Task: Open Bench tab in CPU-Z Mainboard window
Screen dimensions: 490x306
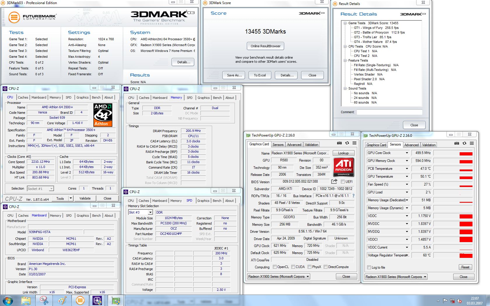Action: point(97,216)
